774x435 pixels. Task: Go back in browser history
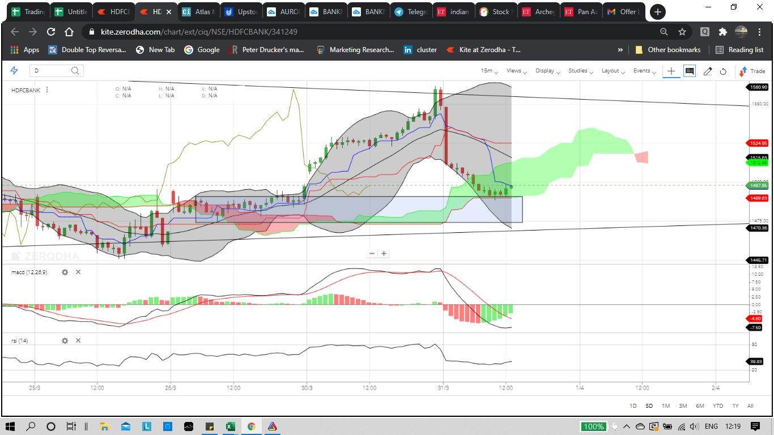15,32
